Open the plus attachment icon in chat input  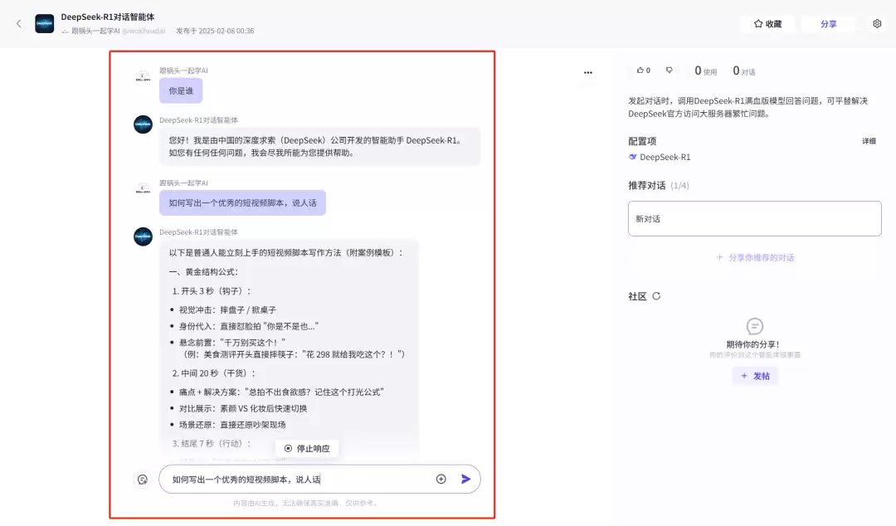click(441, 479)
